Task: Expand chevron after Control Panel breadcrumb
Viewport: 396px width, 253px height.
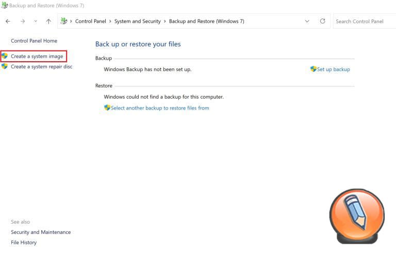Action: tap(110, 22)
